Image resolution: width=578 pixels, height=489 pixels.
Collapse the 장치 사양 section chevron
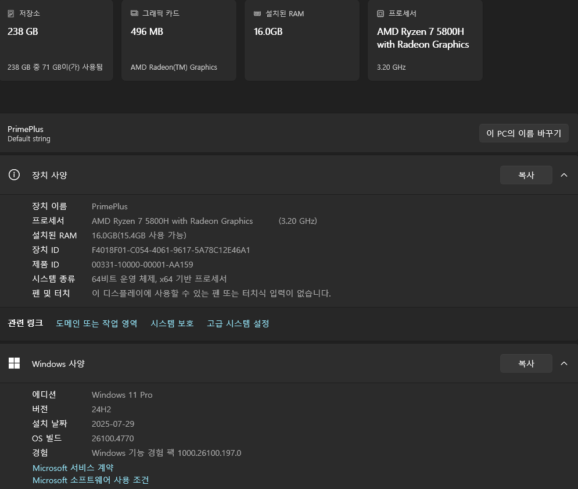[x=564, y=175]
